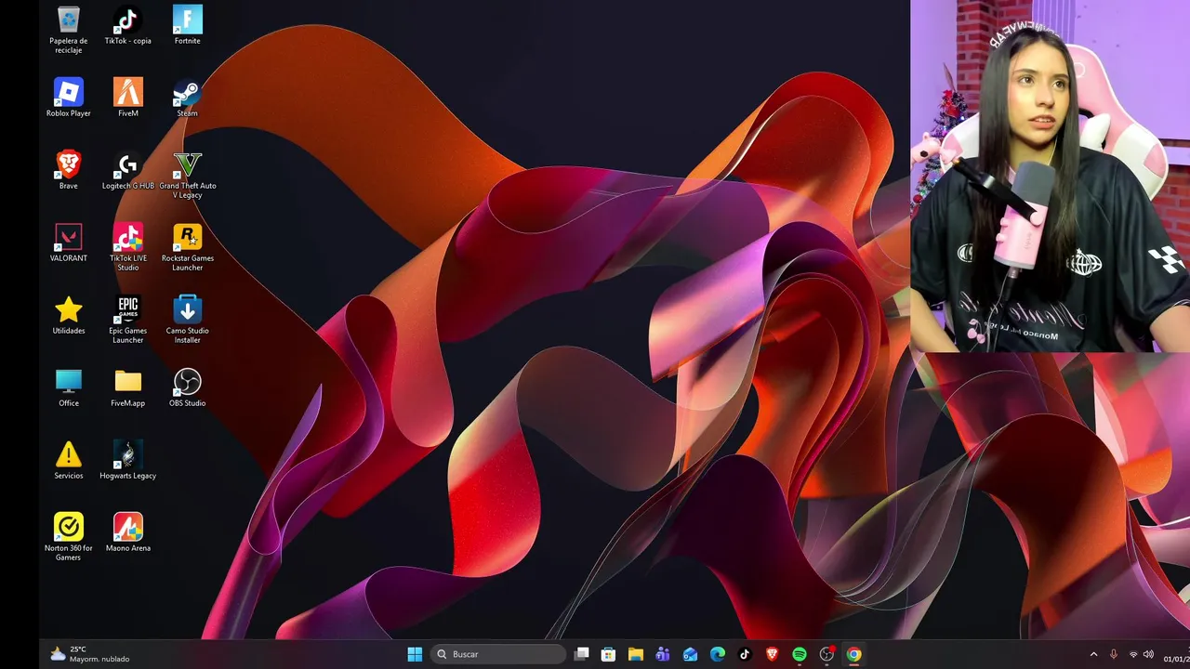
Task: Open Microsoft Edge from the taskbar
Action: point(718,654)
